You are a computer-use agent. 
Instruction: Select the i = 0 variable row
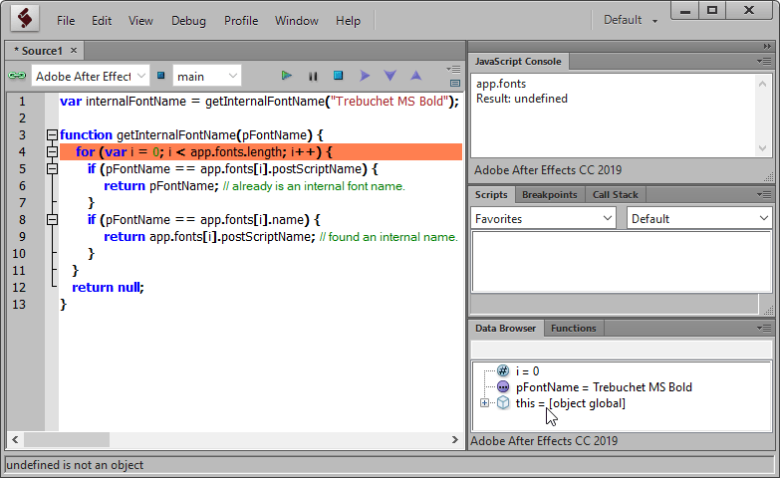coord(527,371)
